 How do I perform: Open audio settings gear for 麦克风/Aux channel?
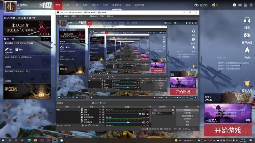click(x=147, y=114)
